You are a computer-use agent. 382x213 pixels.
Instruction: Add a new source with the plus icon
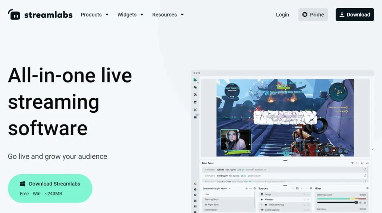(302, 188)
